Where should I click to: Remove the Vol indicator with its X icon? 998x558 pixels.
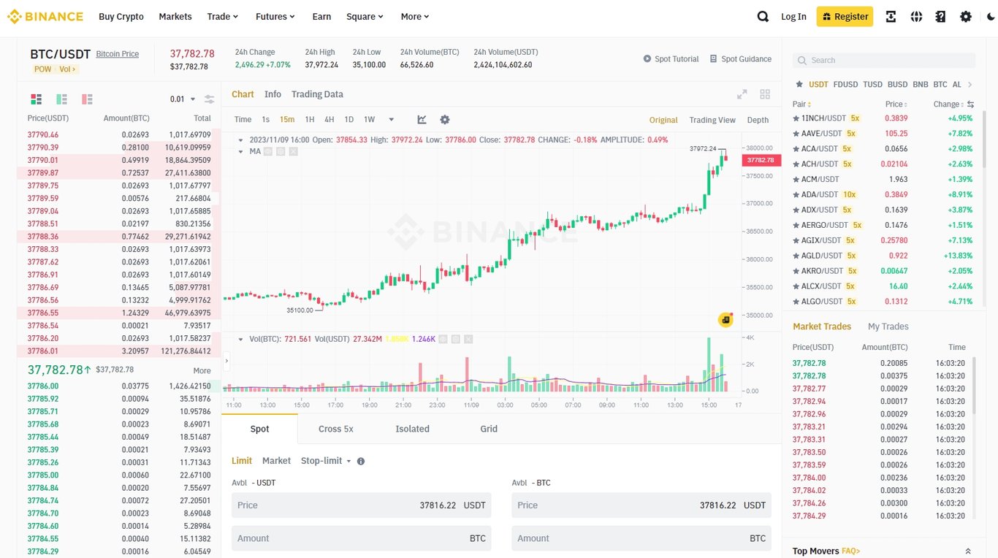pos(469,339)
